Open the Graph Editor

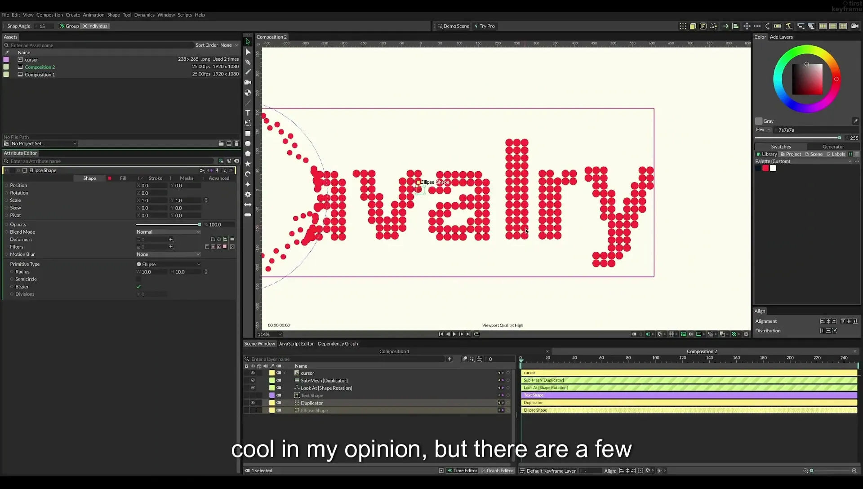pyautogui.click(x=497, y=471)
